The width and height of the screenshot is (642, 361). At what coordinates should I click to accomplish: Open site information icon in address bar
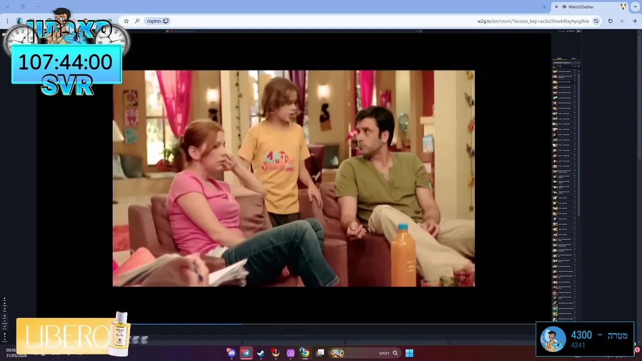[596, 21]
